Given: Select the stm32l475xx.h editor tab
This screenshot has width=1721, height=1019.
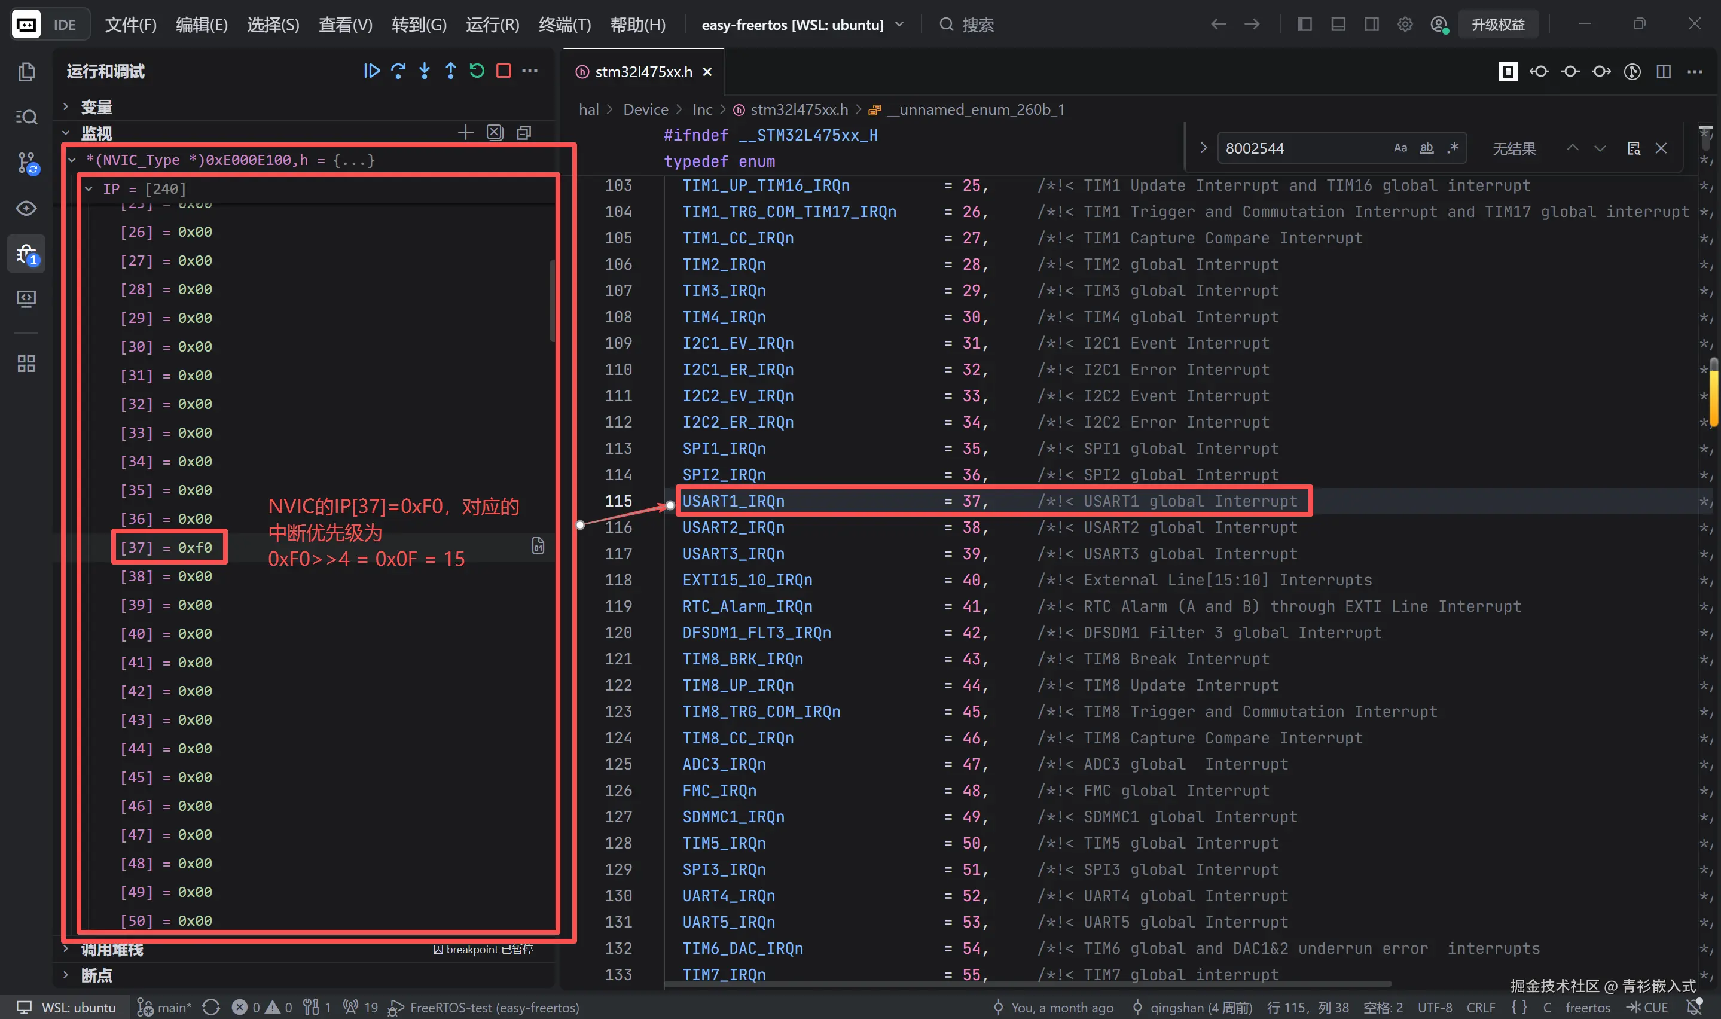Looking at the screenshot, I should coord(643,71).
